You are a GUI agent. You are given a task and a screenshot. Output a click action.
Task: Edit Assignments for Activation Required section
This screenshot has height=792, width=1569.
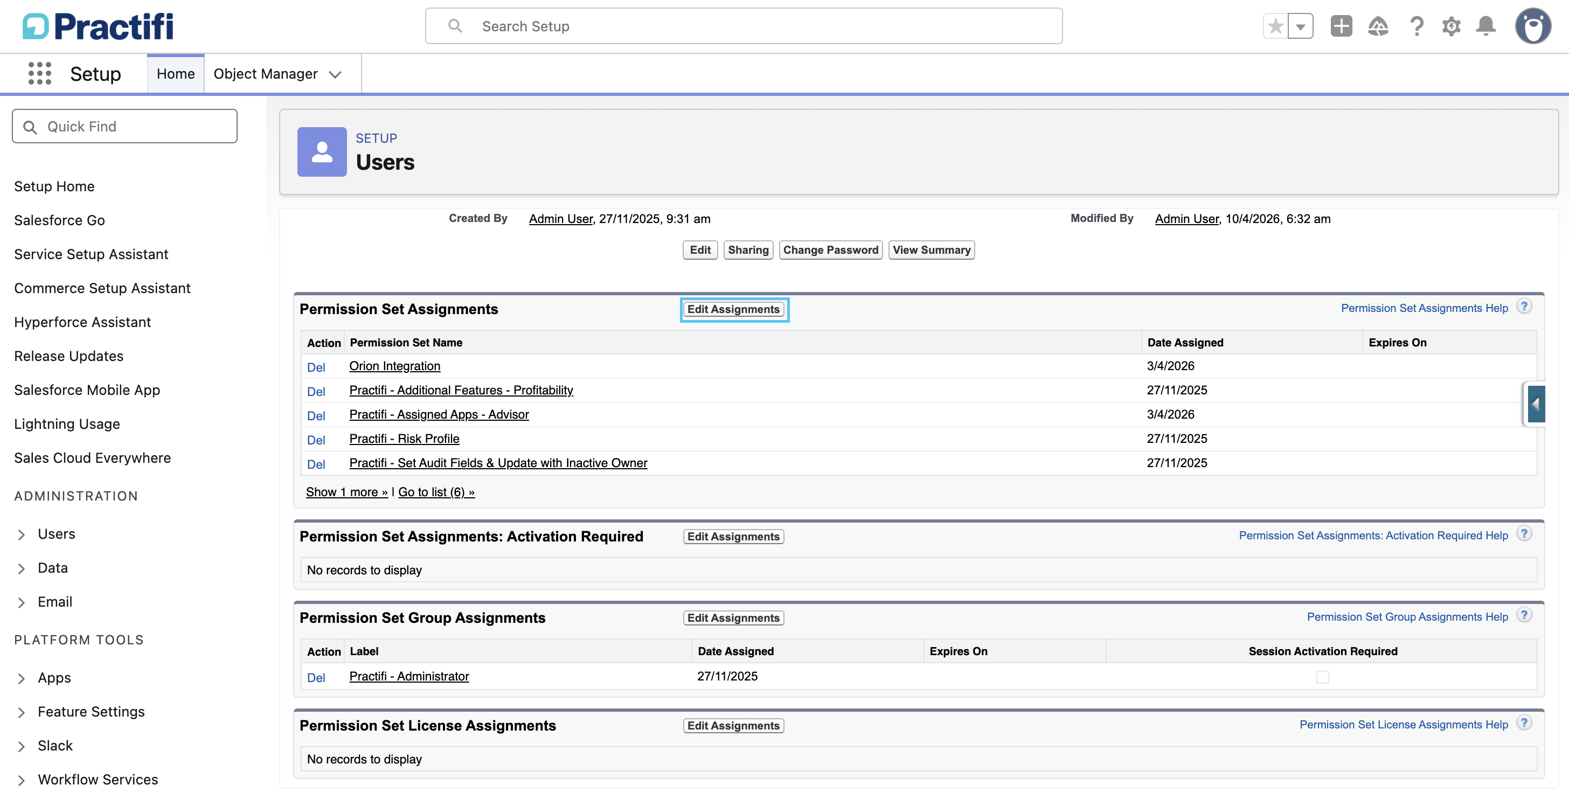point(734,536)
